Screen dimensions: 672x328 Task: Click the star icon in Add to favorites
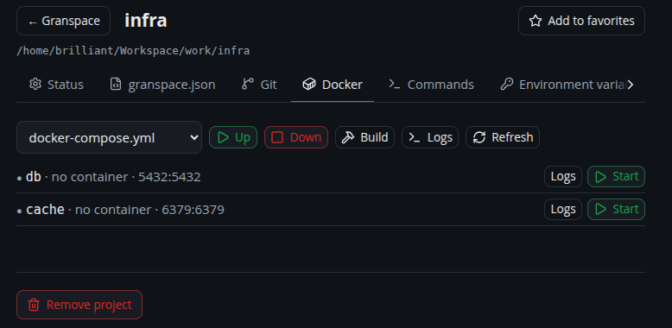(x=536, y=21)
